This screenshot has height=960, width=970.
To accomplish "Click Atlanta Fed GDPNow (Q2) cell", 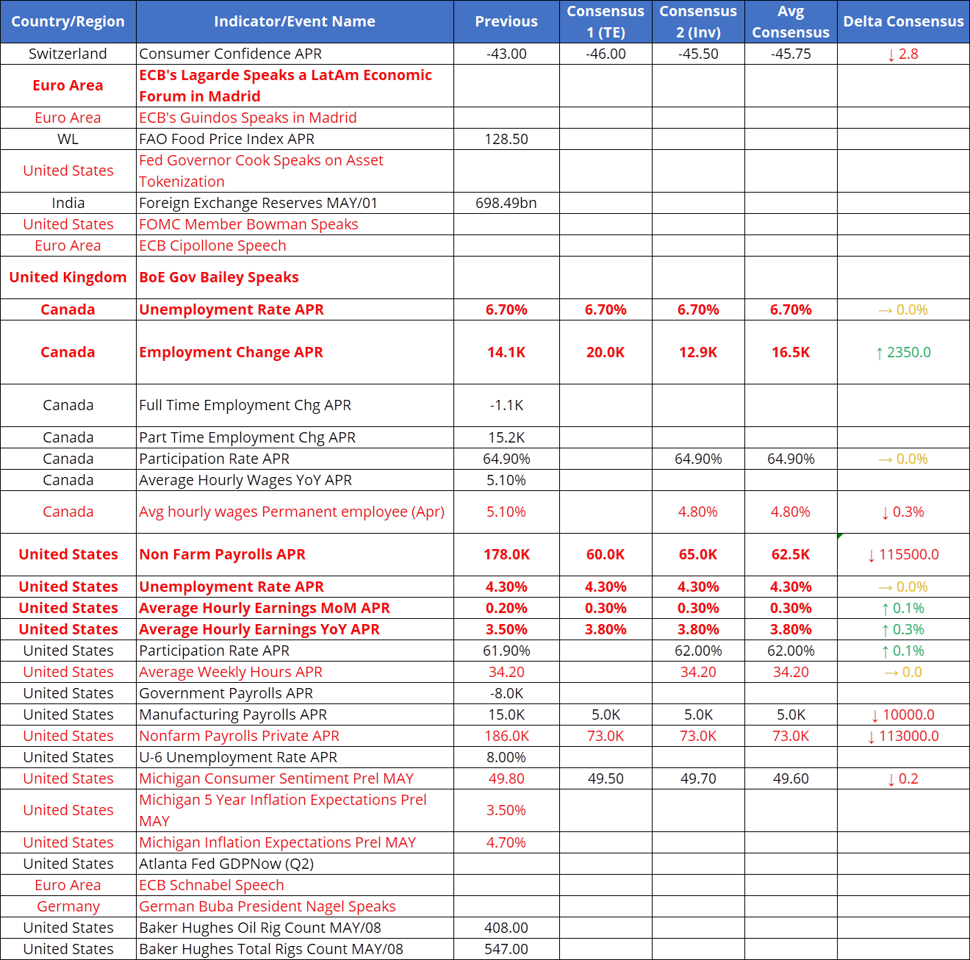I will (x=295, y=864).
